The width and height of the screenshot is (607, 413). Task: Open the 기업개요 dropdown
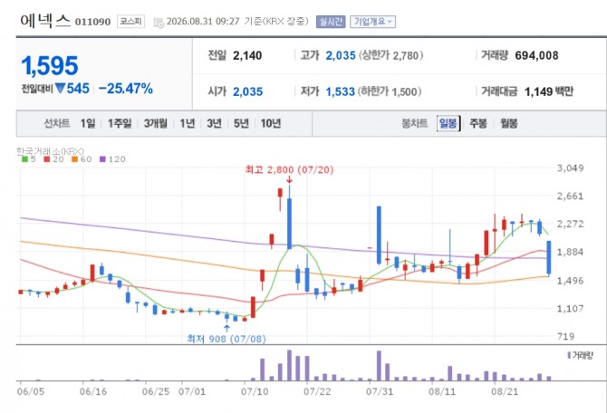click(372, 22)
